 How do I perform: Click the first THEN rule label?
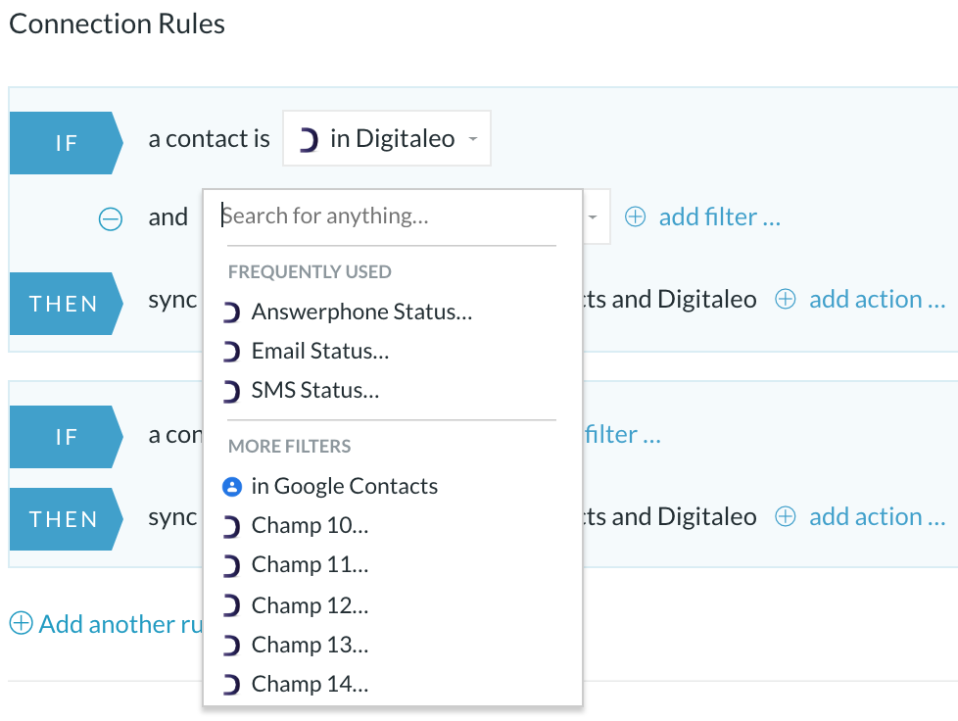tap(66, 304)
